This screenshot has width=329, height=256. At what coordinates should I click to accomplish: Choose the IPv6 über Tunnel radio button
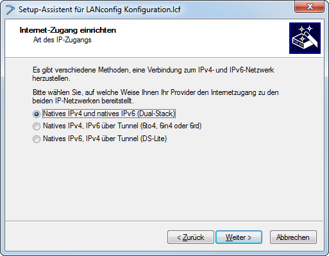37,126
